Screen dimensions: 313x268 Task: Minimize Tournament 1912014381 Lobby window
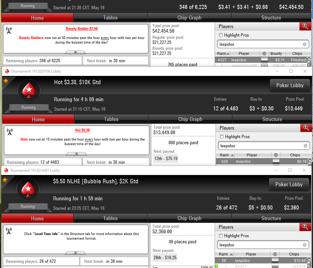pyautogui.click(x=276, y=170)
